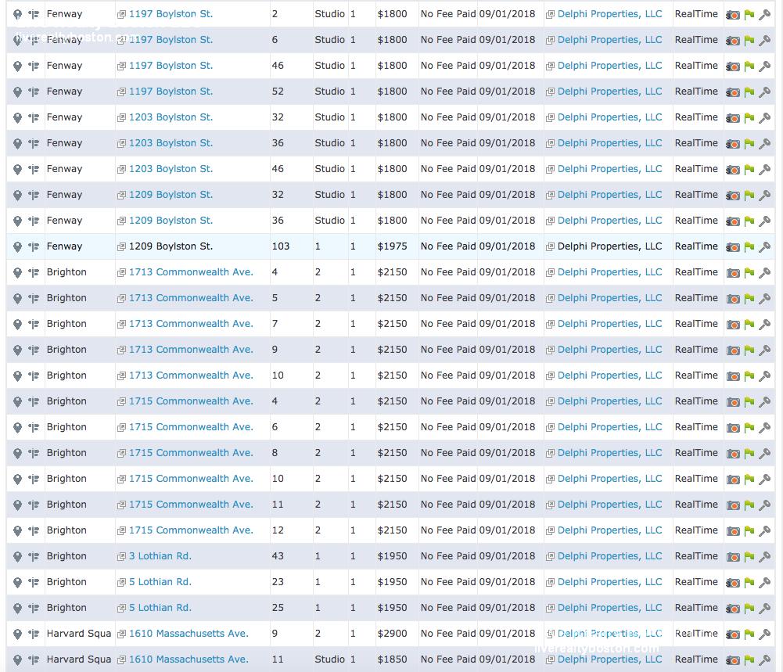Click popup icon beside 1713 Commonwealth unit 10 address
Screen dimensions: 783x672
[x=121, y=376]
